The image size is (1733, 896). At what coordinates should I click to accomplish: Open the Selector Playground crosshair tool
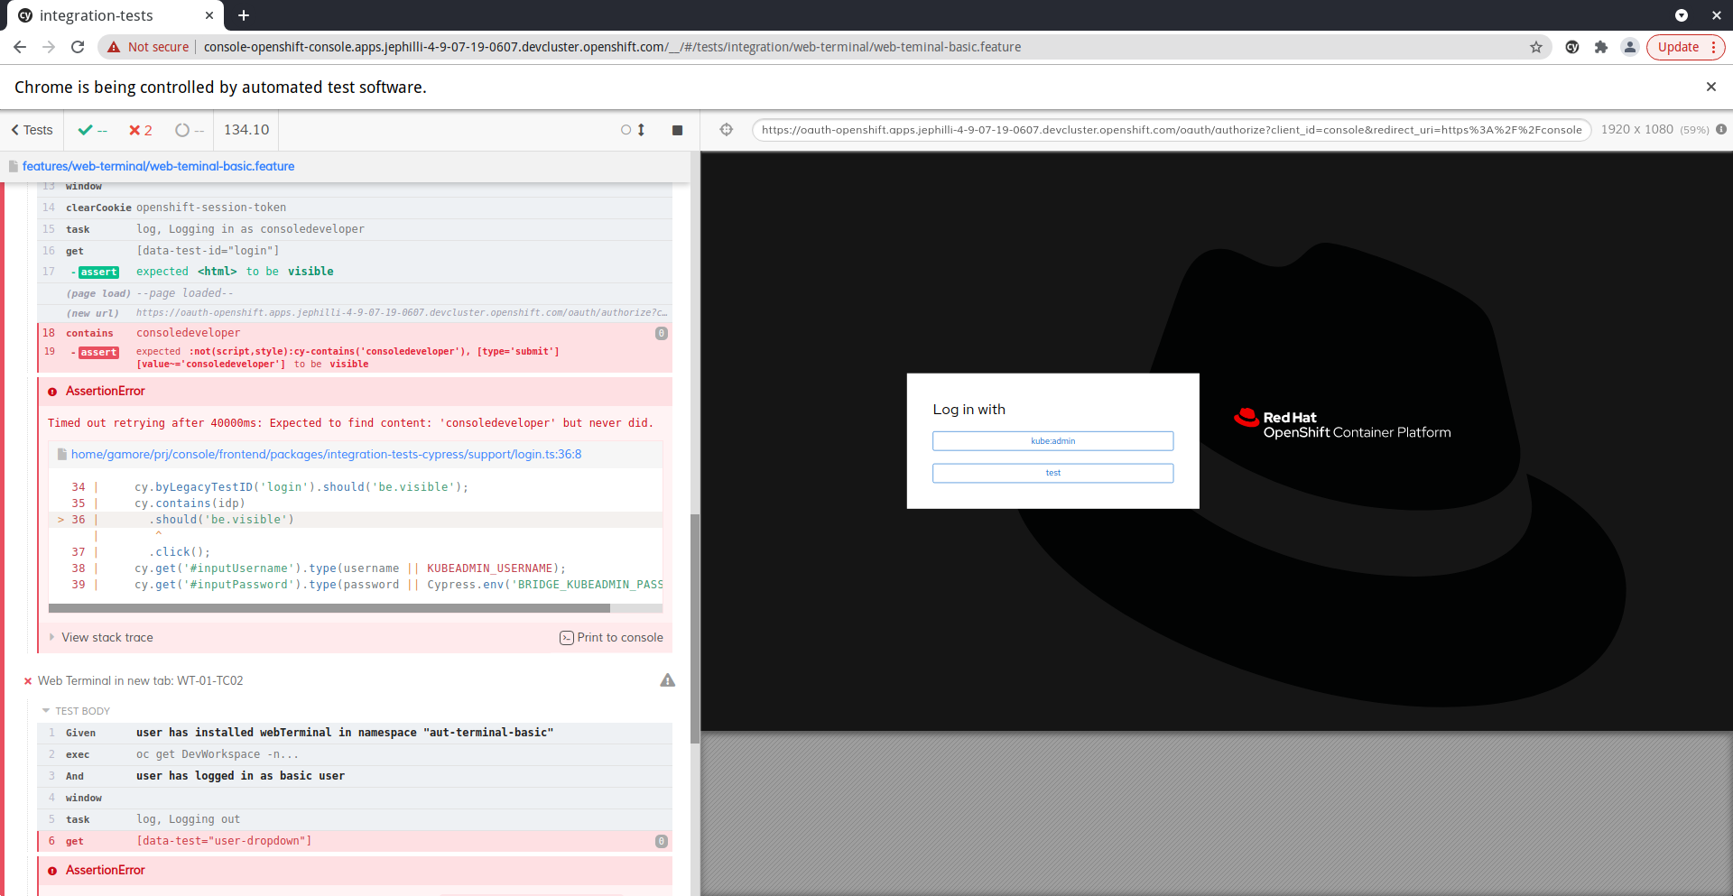(x=727, y=130)
